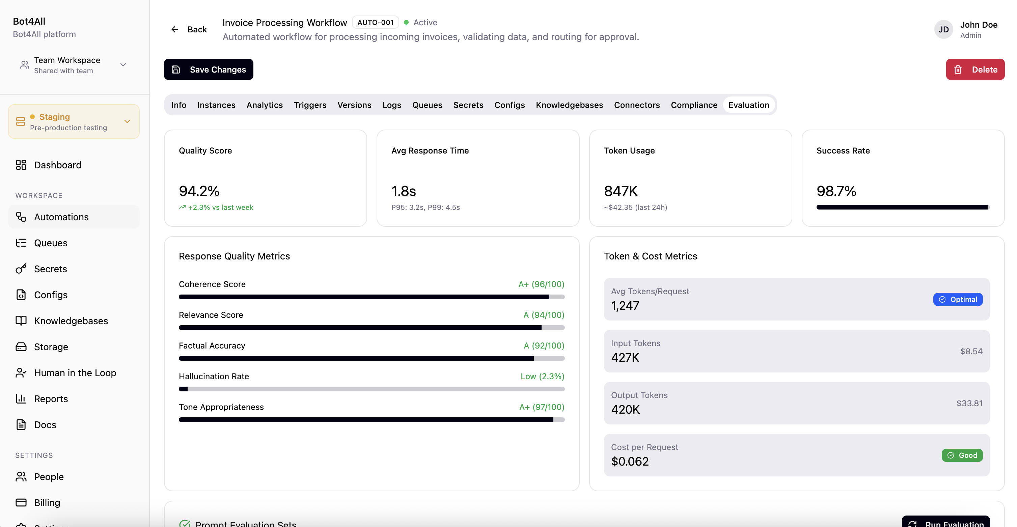
Task: Switch to the Analytics tab
Action: [265, 105]
